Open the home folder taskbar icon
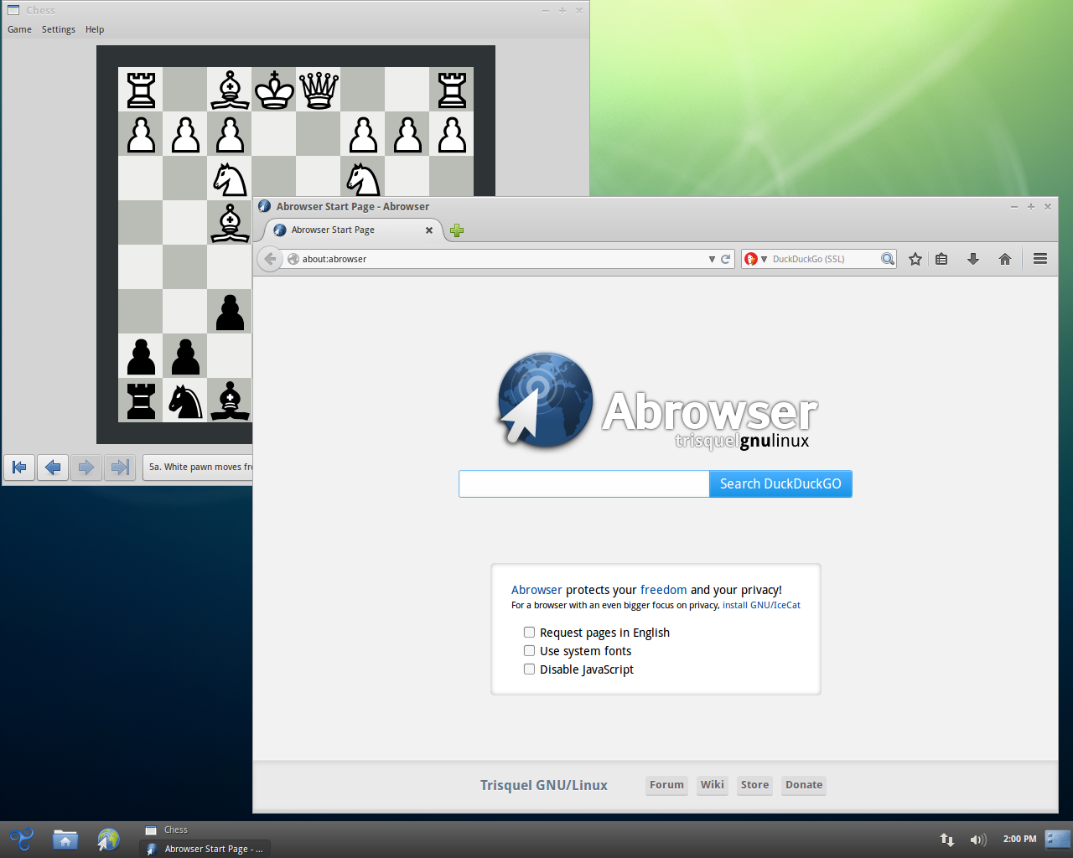This screenshot has height=858, width=1073. pyautogui.click(x=65, y=839)
